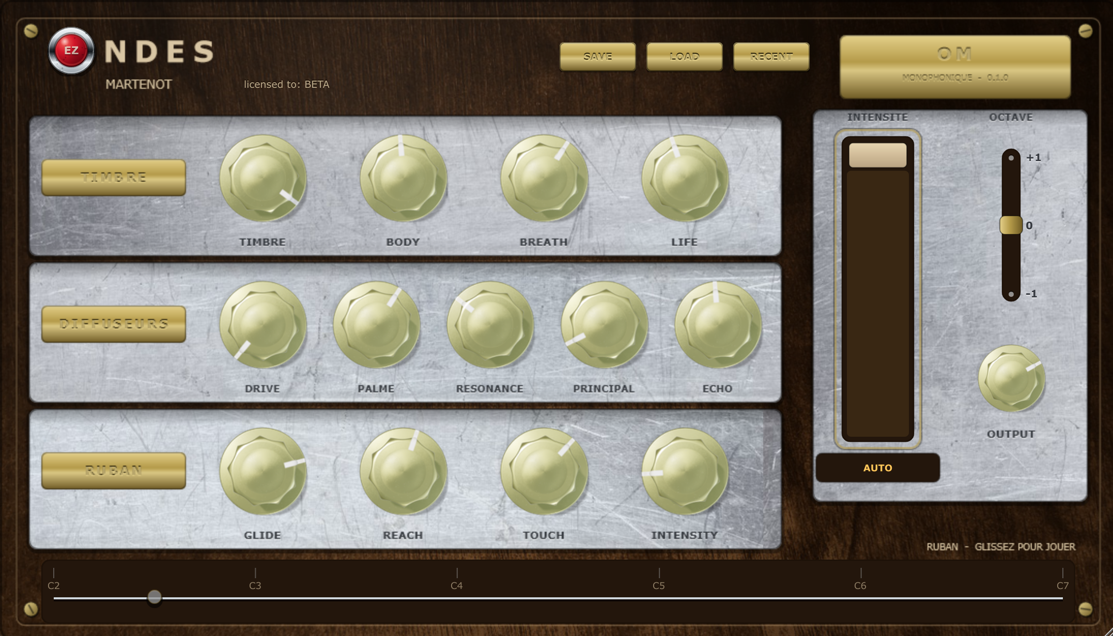This screenshot has height=636, width=1113.
Task: Click the REACH knob
Action: click(x=403, y=472)
